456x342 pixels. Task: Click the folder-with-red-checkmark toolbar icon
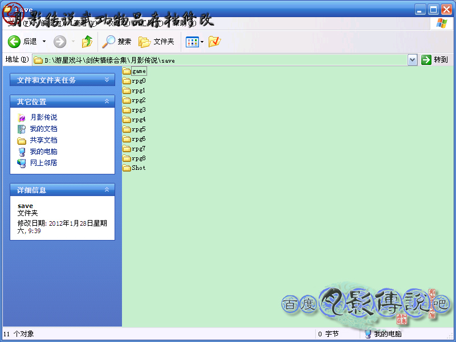(214, 41)
